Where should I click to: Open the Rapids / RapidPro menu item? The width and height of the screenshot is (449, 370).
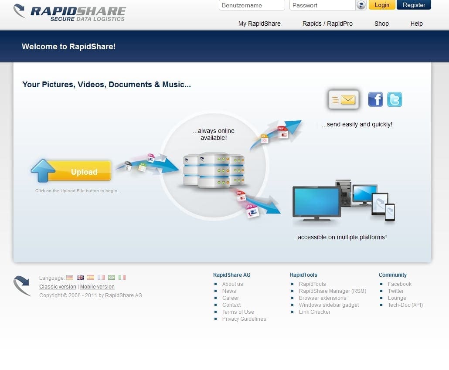click(x=327, y=24)
